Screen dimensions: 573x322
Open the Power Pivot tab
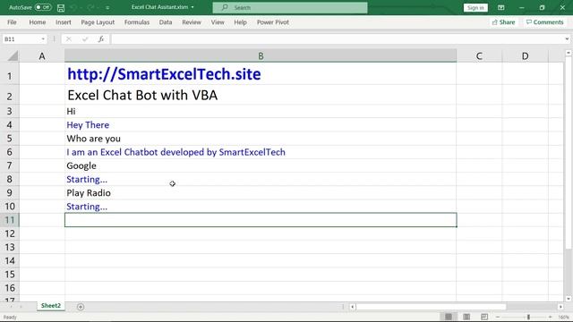tap(272, 22)
